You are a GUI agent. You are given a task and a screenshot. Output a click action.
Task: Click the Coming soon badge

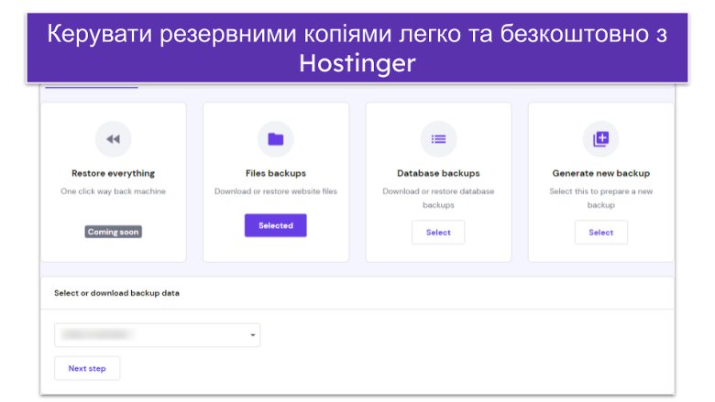[x=113, y=232]
